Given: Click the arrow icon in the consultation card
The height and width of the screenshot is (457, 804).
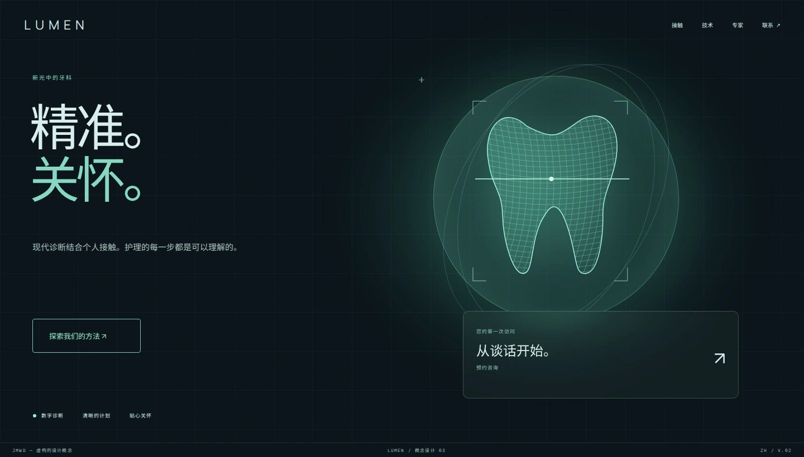Looking at the screenshot, I should (x=720, y=358).
